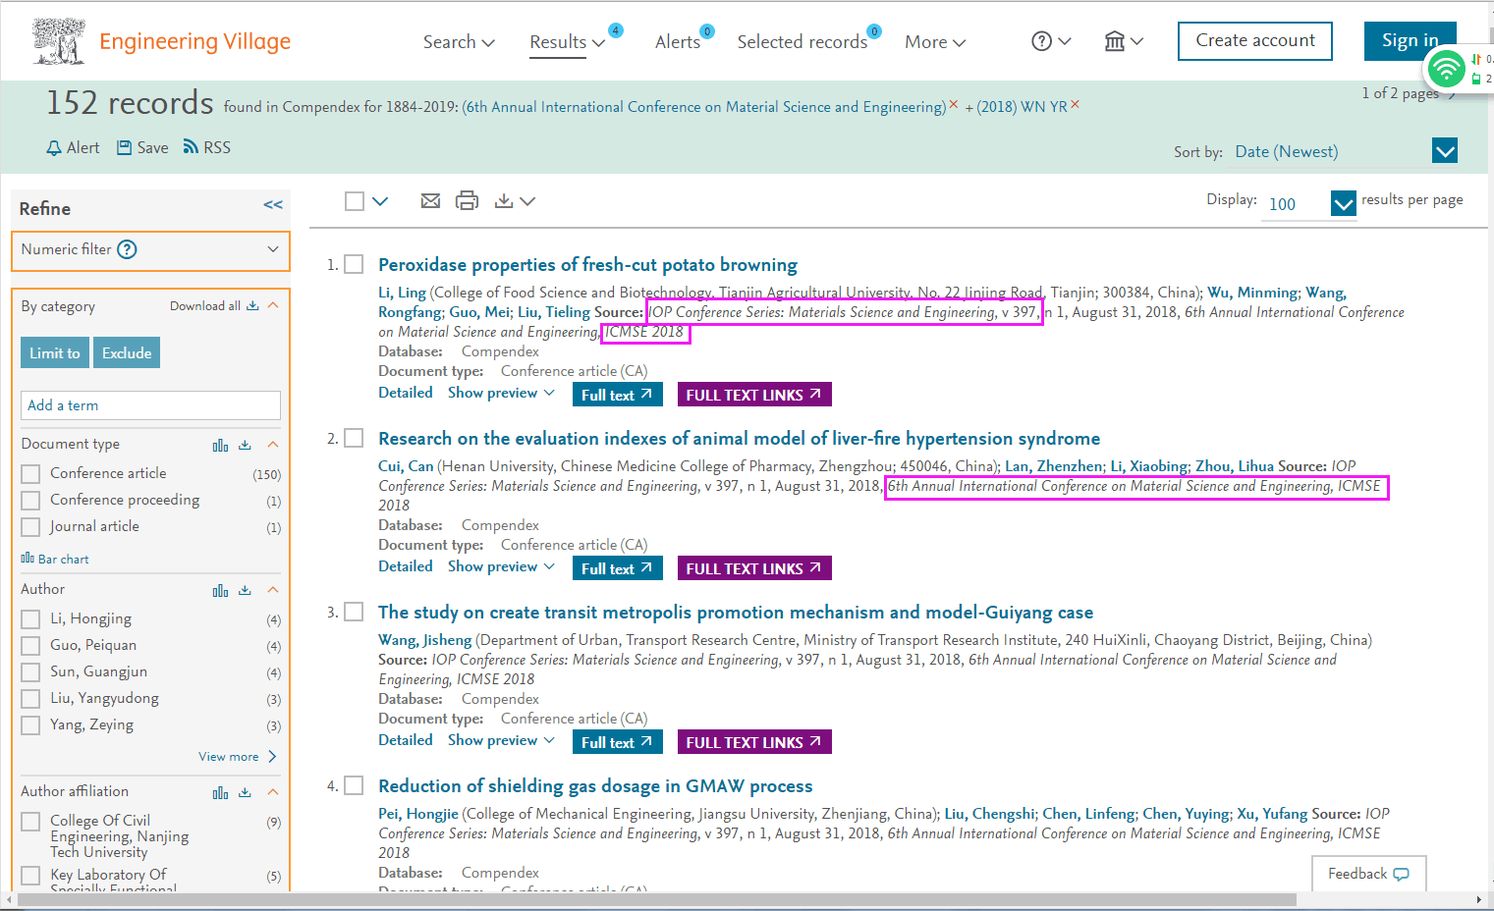Collapse the Author affiliation section
The image size is (1494, 911).
tap(273, 792)
